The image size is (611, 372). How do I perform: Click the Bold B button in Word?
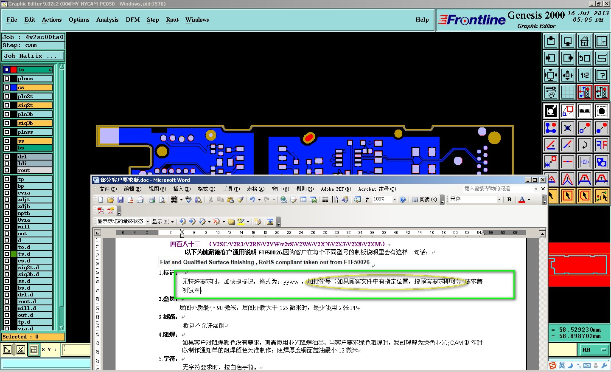[x=509, y=200]
